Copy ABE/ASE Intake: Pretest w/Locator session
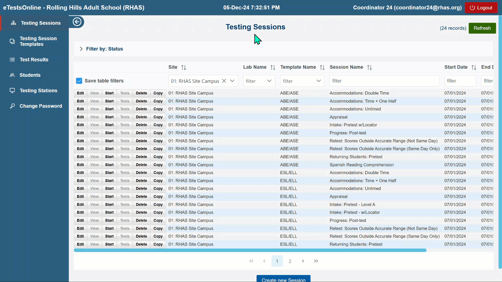 158,125
